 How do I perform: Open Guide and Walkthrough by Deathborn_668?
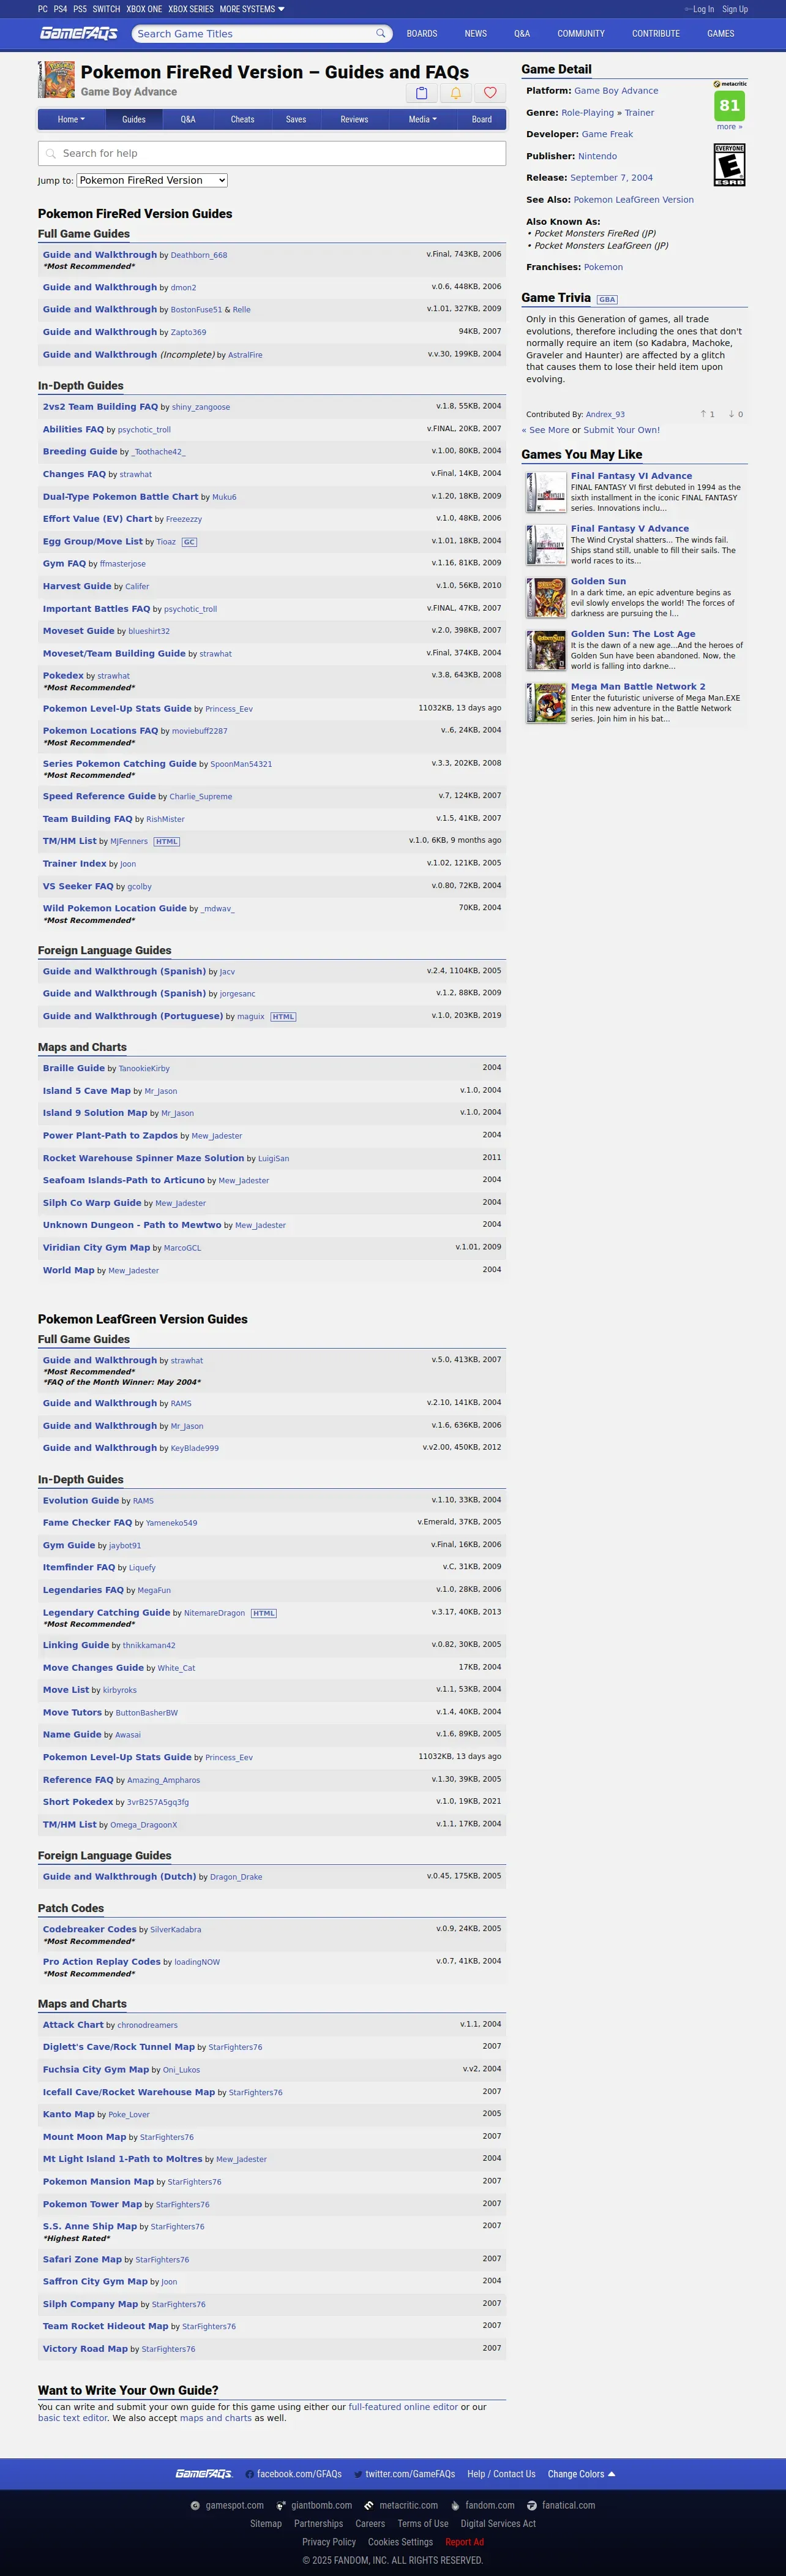coord(100,255)
